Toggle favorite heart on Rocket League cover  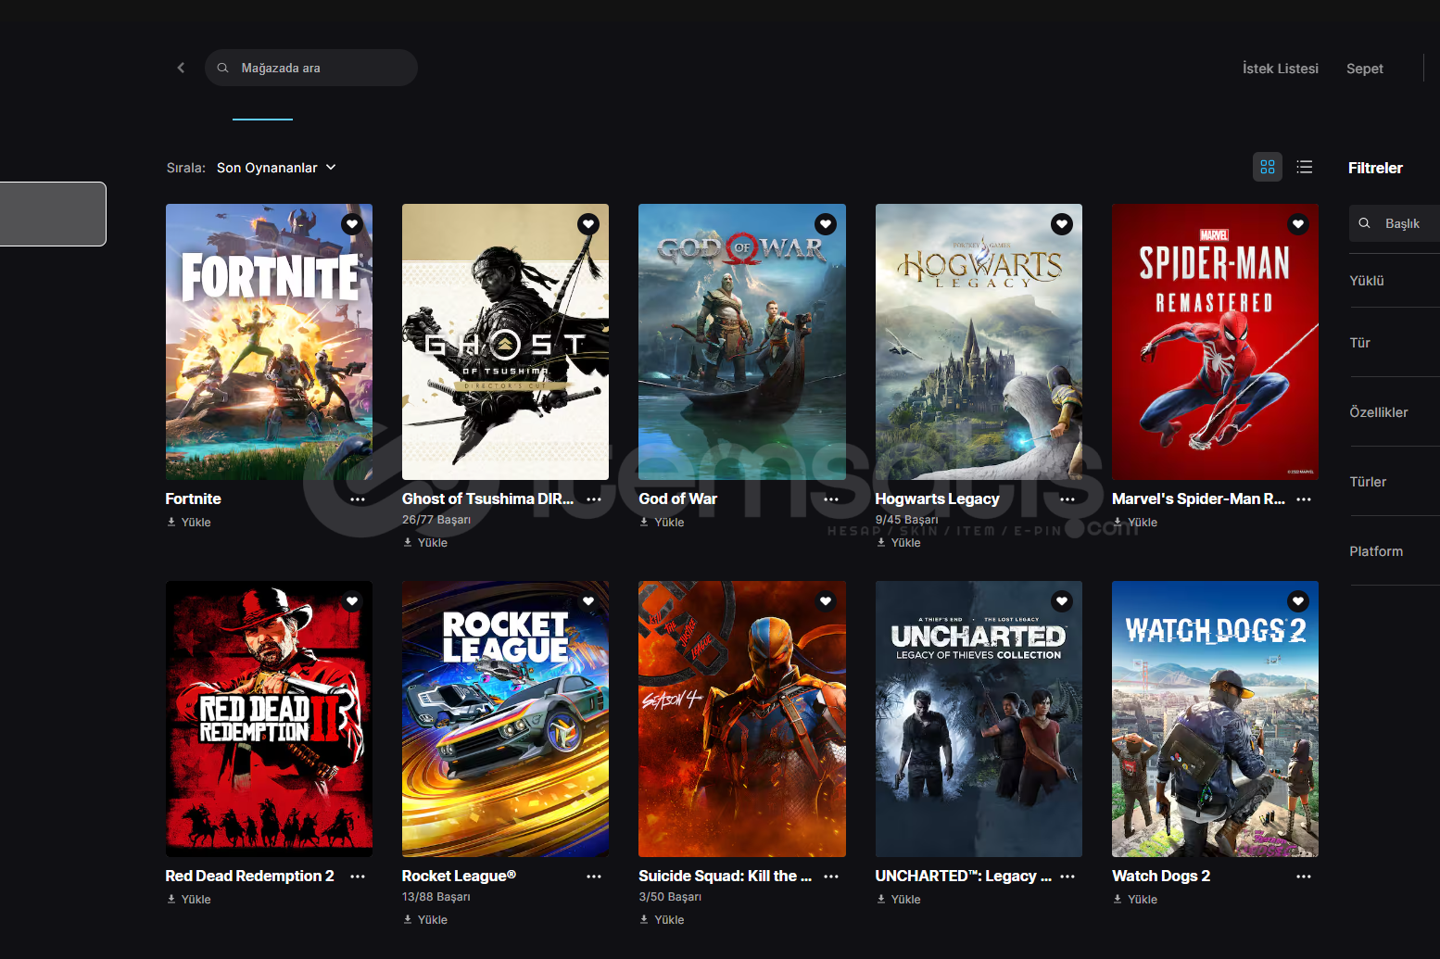coord(588,601)
